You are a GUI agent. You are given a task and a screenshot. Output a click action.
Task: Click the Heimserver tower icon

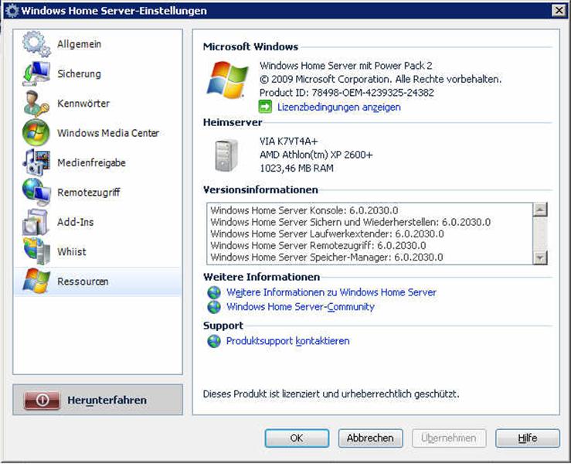point(226,155)
